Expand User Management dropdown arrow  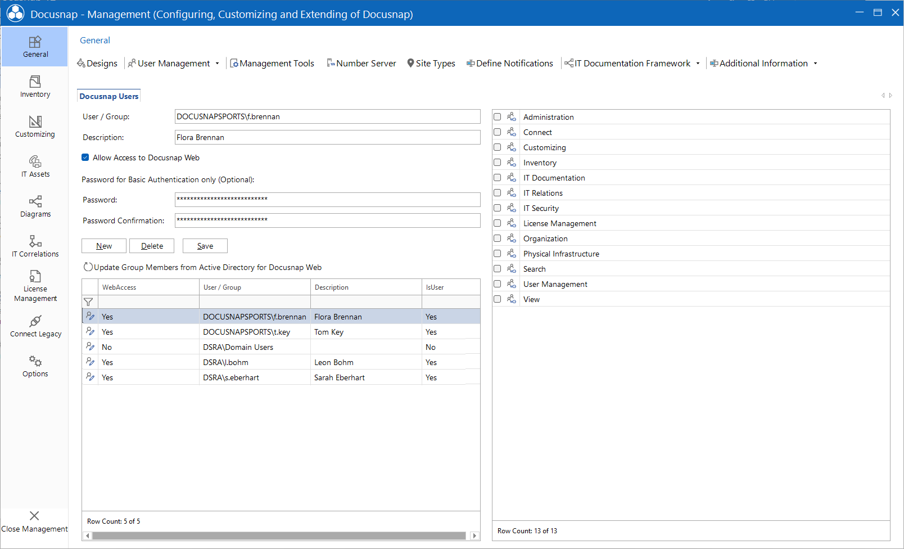(x=217, y=64)
